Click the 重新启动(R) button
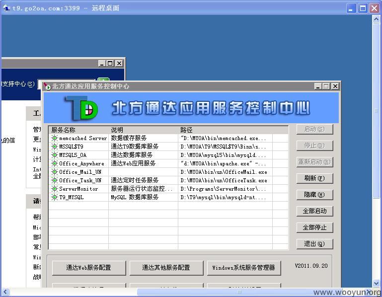This screenshot has height=297, width=382. [x=314, y=162]
